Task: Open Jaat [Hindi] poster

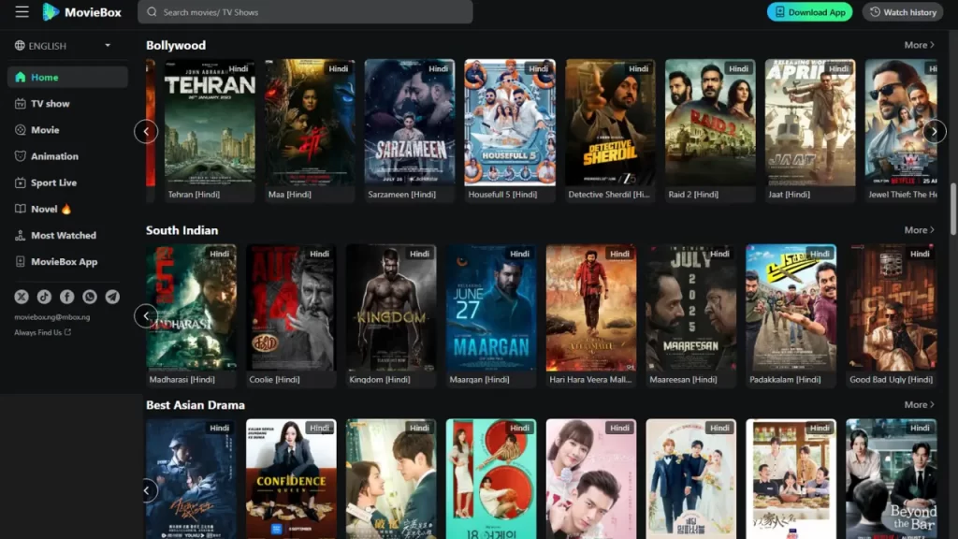Action: 810,123
